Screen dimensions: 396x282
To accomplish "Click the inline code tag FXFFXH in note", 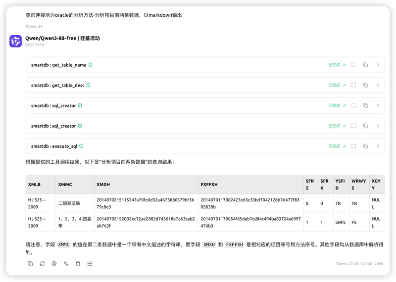I will tap(234, 244).
